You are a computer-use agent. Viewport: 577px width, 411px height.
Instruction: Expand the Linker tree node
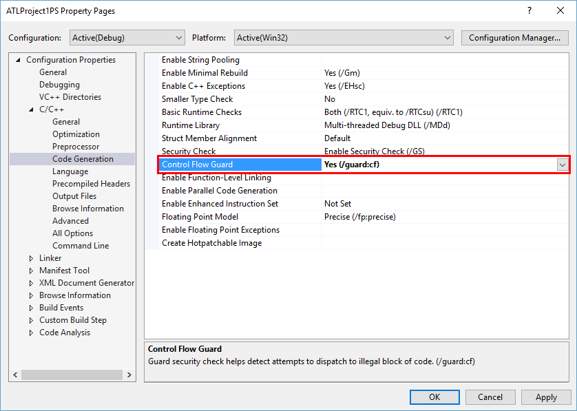(x=31, y=258)
